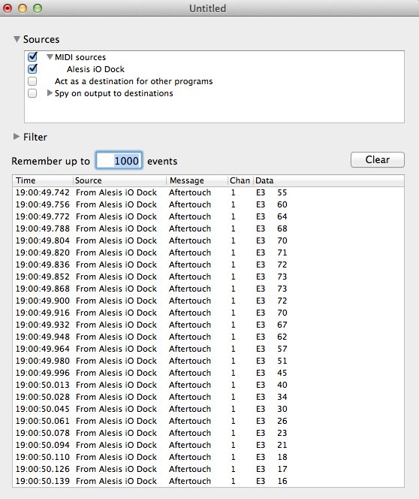Select the Alesis iO Dock source item
Screen dimensions: 419x499
[x=95, y=69]
